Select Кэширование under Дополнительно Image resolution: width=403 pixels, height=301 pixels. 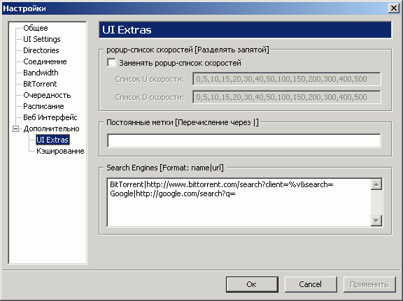60,151
